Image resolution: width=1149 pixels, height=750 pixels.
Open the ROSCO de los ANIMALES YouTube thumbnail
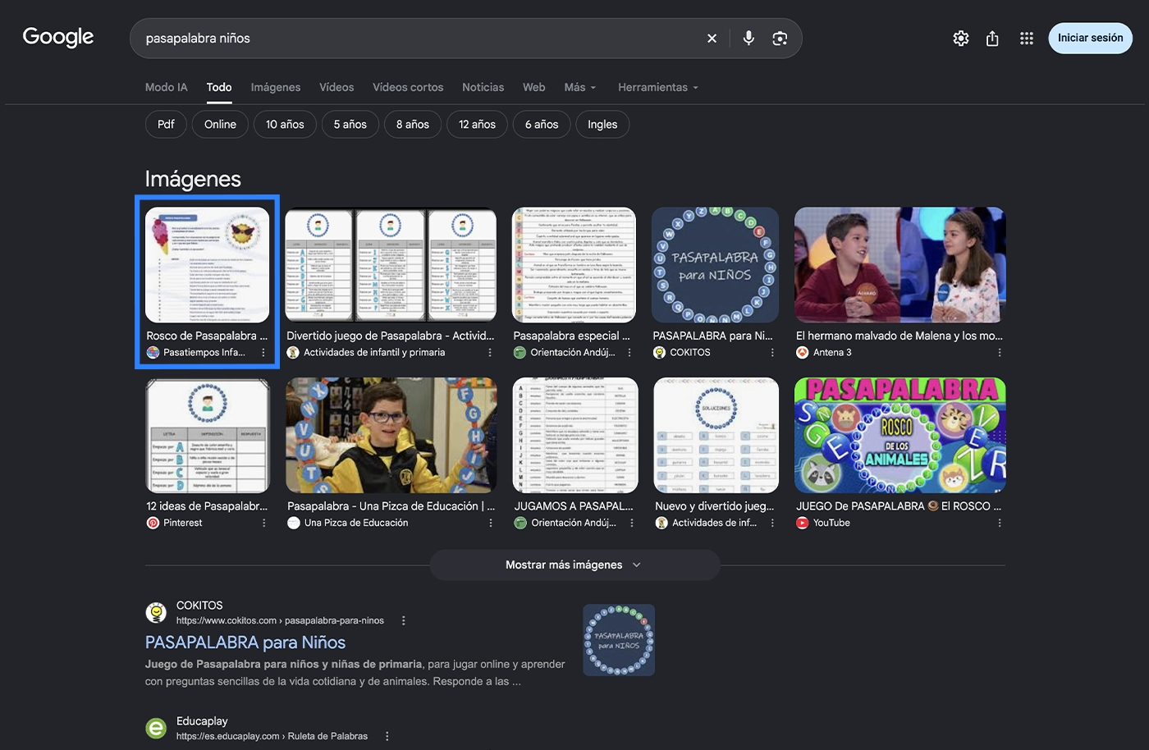coord(900,435)
